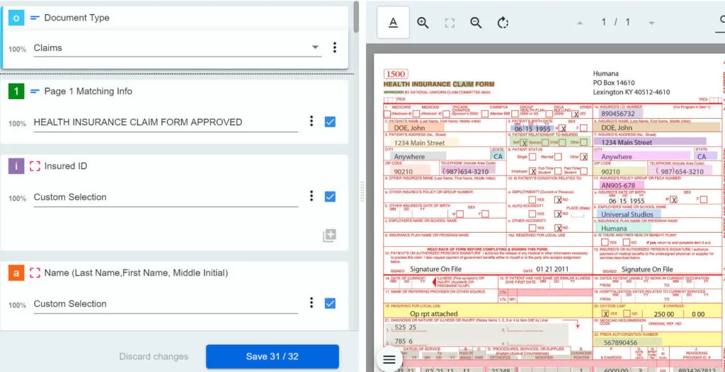Viewport: 725px width, 372px height.
Task: Click the HEALTH INSURANCE CLAIM FORM title
Action: point(439,85)
